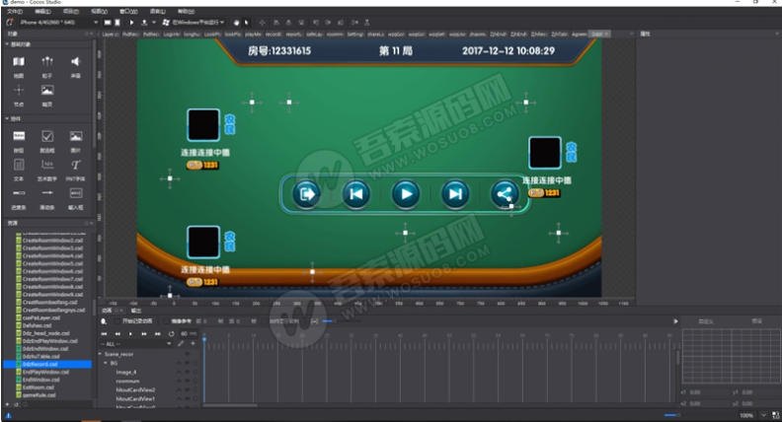Select the next-step button on game canvas
Image resolution: width=782 pixels, height=422 pixels.
[455, 194]
